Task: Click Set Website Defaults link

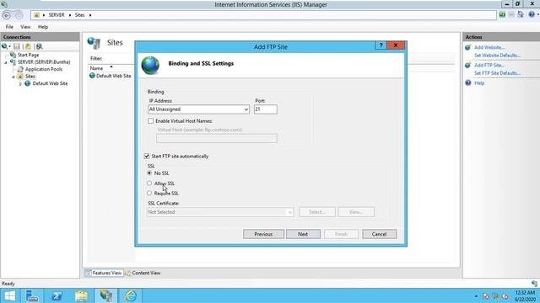Action: pyautogui.click(x=497, y=56)
